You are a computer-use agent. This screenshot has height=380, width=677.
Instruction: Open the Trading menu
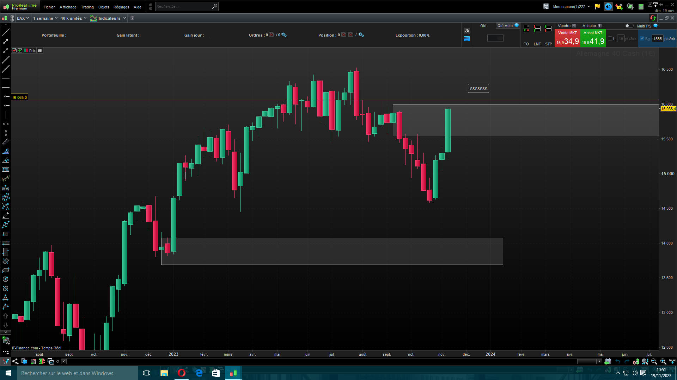[87, 7]
